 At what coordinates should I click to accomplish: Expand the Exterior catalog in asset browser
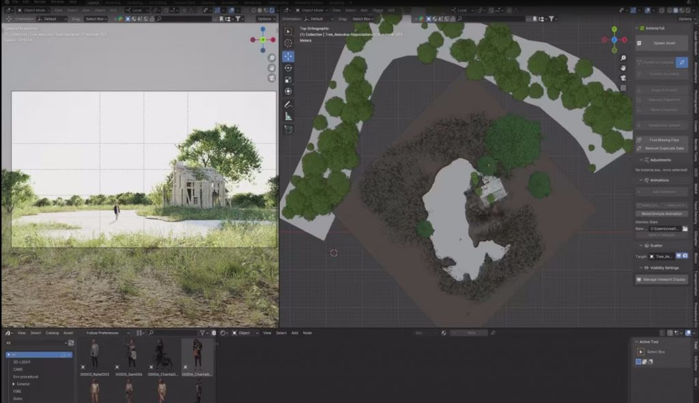tap(14, 384)
